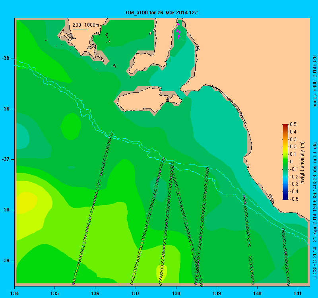Click the cyan line sample under the isobath legend
The width and height of the screenshot is (318, 298).
pyautogui.click(x=80, y=29)
